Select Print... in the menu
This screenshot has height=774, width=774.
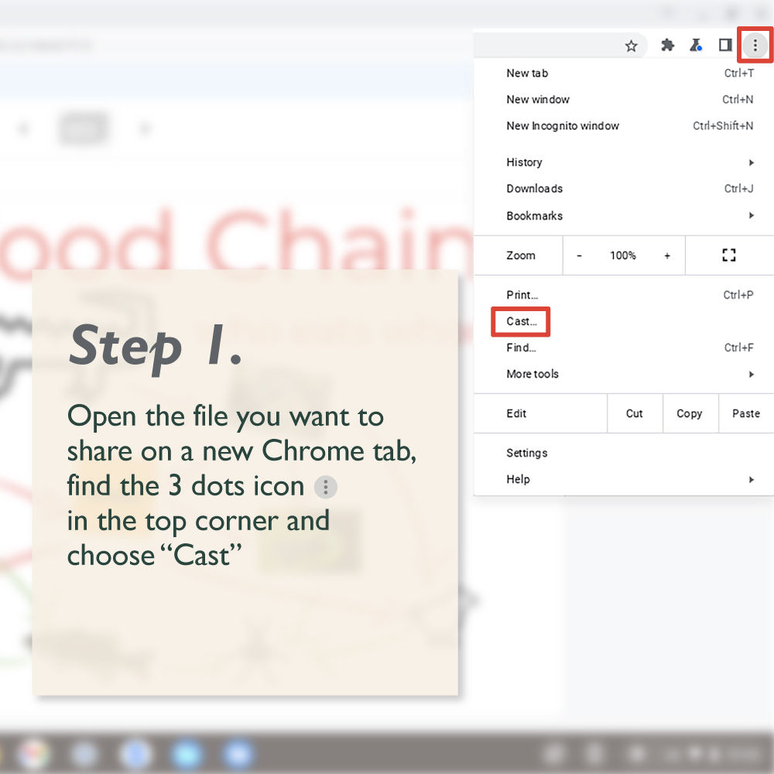(623, 295)
